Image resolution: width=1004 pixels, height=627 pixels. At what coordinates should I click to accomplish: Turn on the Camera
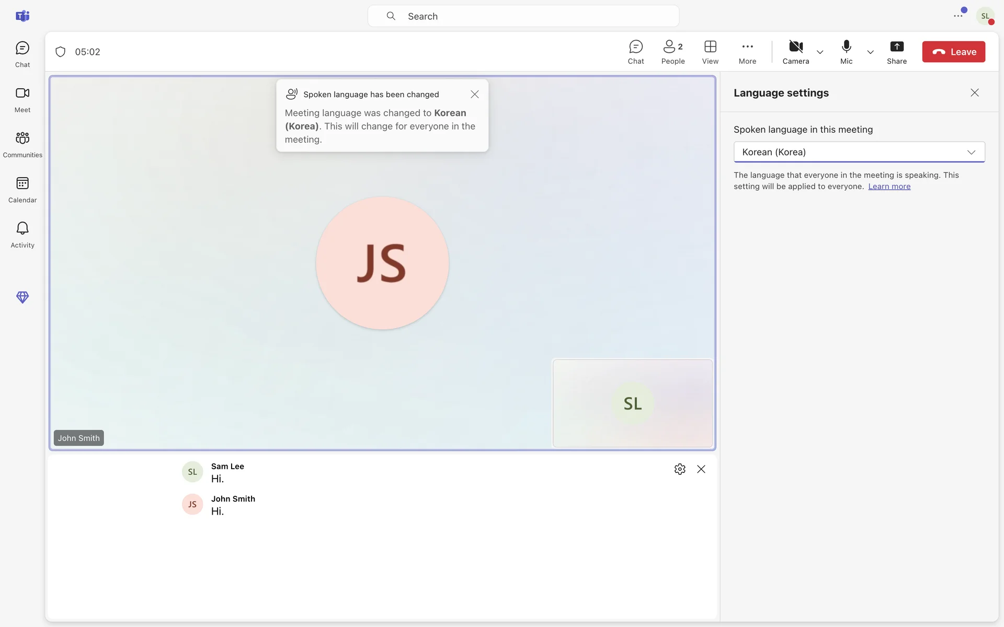pos(795,52)
